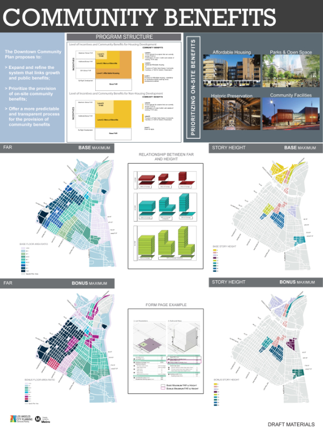Click the Los Angeles City Planning logo
The image size is (323, 432).
tap(22, 419)
